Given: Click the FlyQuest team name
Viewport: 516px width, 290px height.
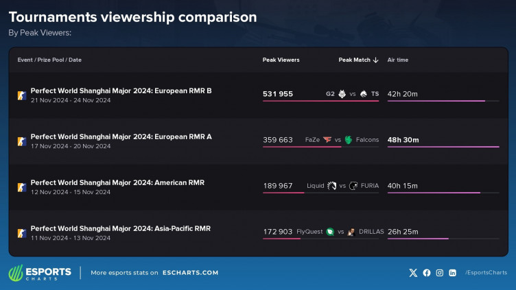Looking at the screenshot, I should tap(309, 232).
